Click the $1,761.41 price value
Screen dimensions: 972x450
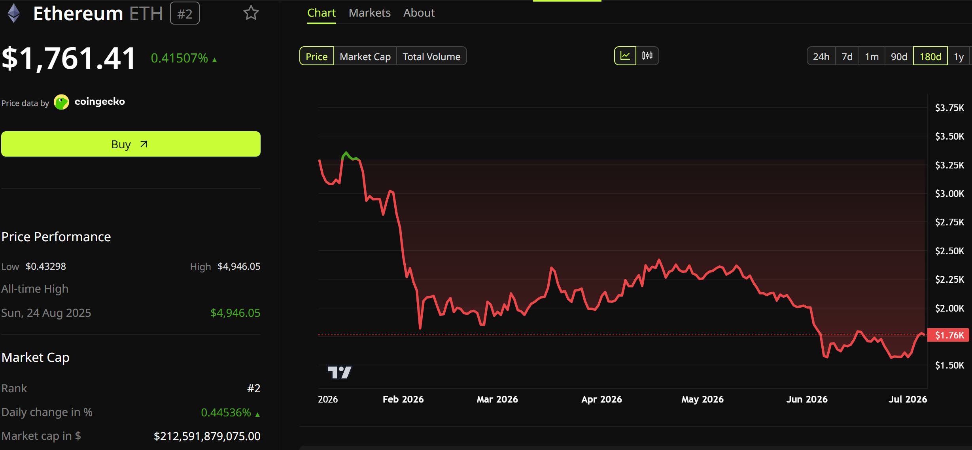[x=69, y=59]
